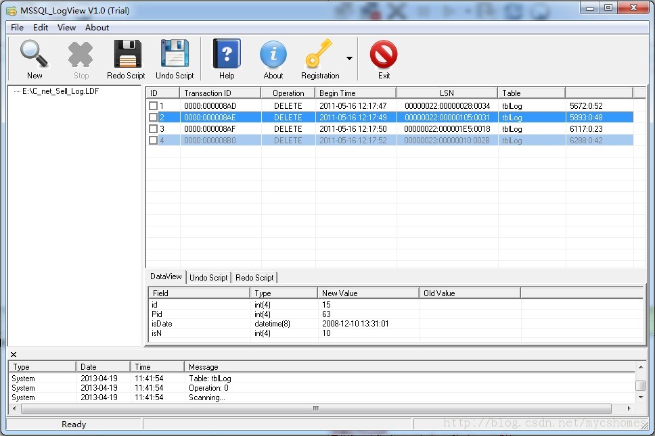The width and height of the screenshot is (655, 436).
Task: Click the log scroll up arrow
Action: [x=640, y=367]
